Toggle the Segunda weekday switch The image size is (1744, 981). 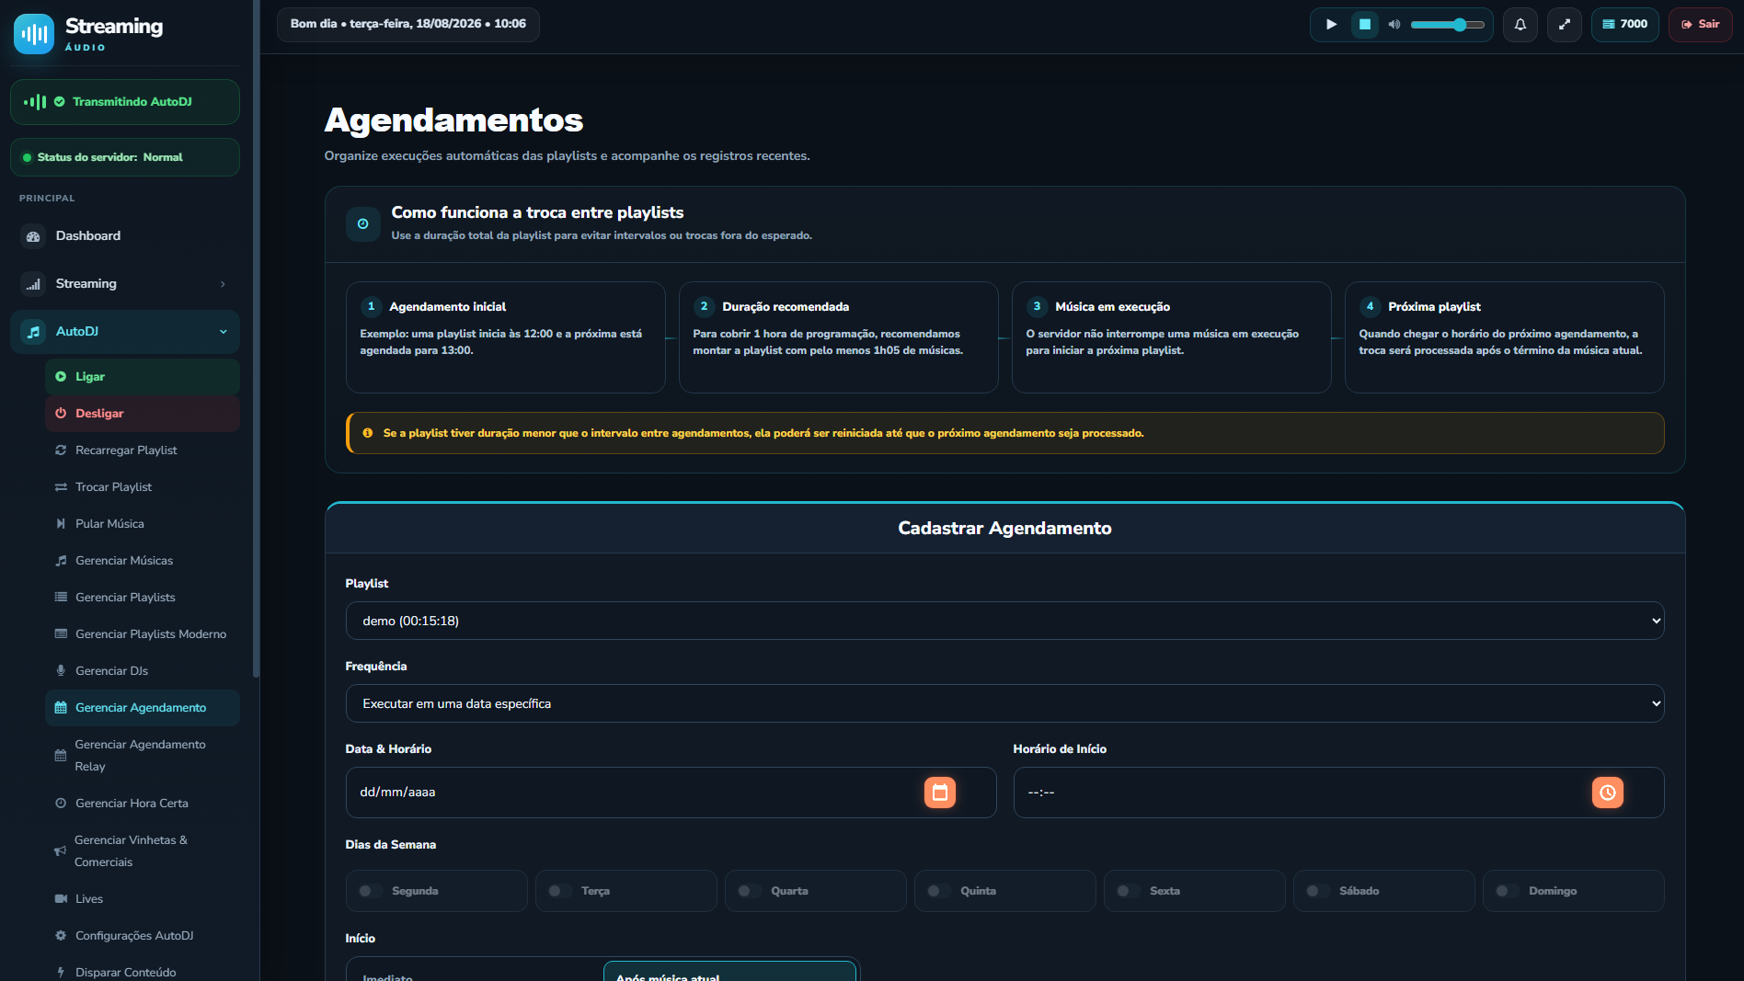coord(371,891)
